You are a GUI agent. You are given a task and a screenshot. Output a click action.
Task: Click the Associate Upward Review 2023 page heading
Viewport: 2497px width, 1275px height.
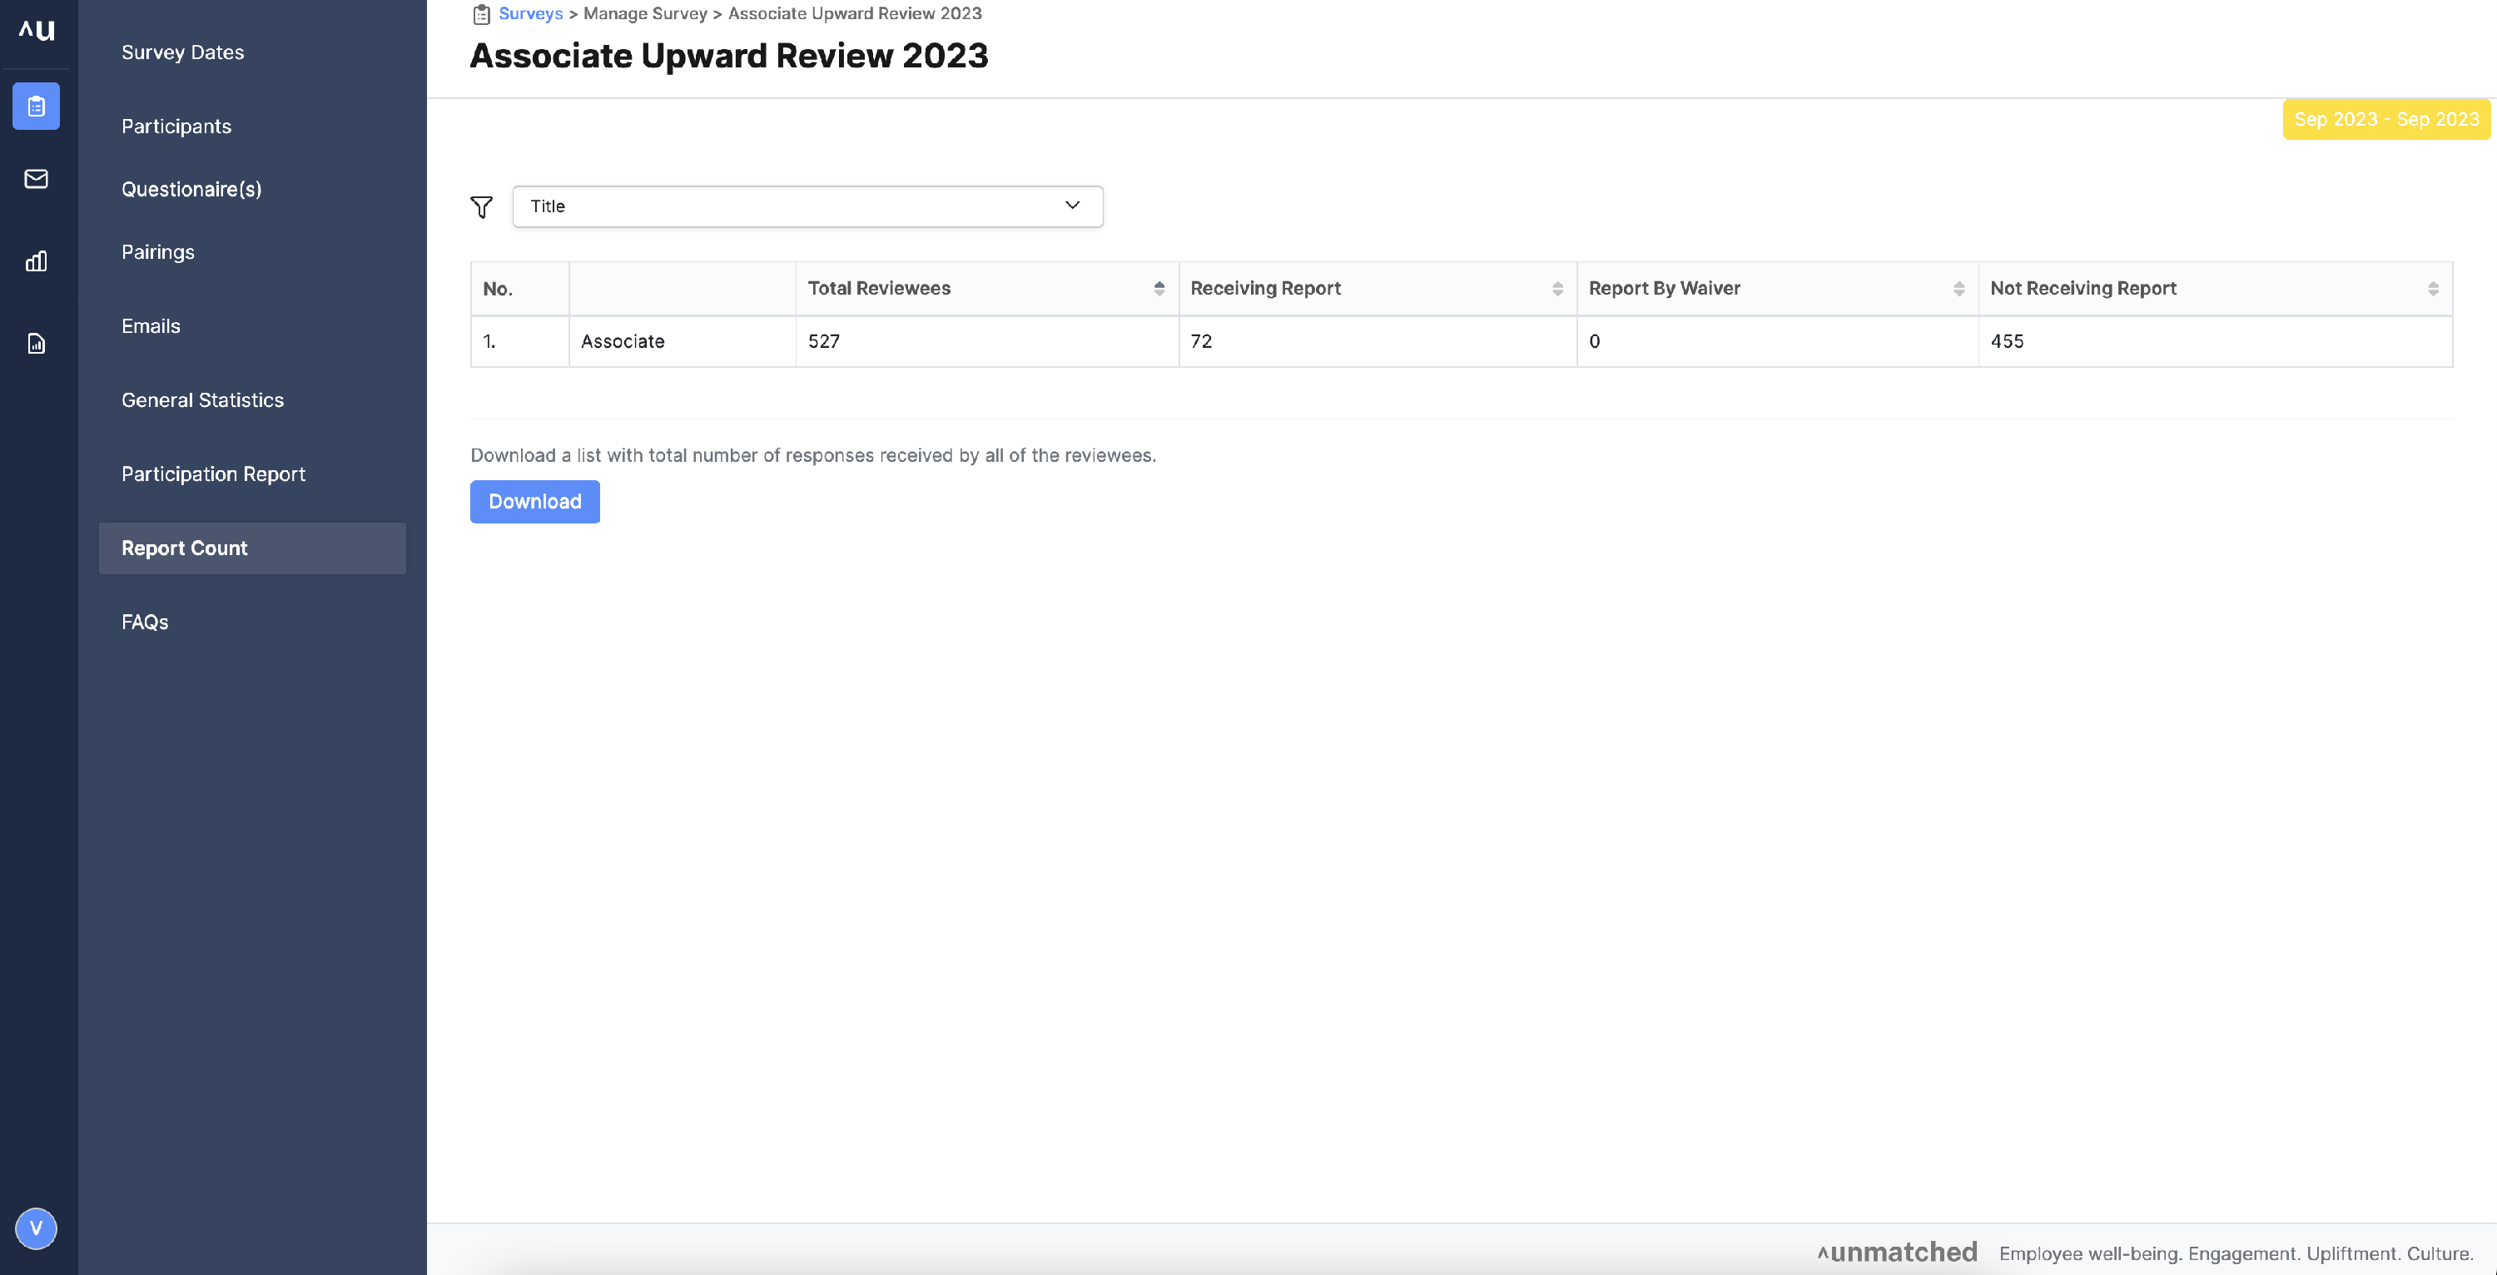click(x=729, y=55)
